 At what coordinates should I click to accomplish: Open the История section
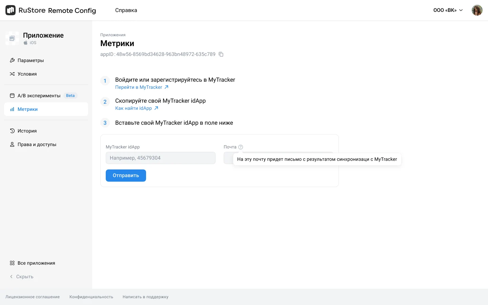[x=46, y=131]
